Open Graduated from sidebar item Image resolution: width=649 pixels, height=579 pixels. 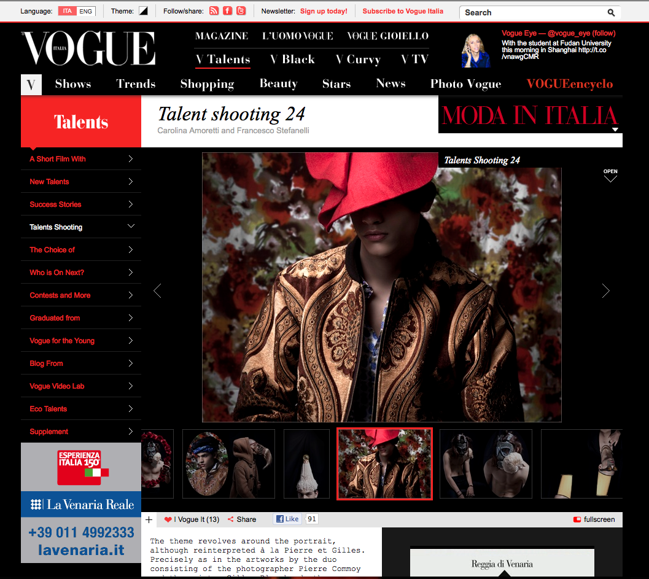(x=81, y=318)
